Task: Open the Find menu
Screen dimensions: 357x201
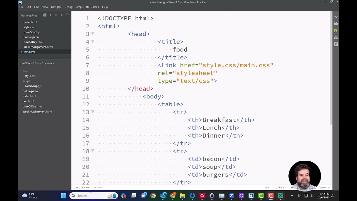Action: point(37,7)
